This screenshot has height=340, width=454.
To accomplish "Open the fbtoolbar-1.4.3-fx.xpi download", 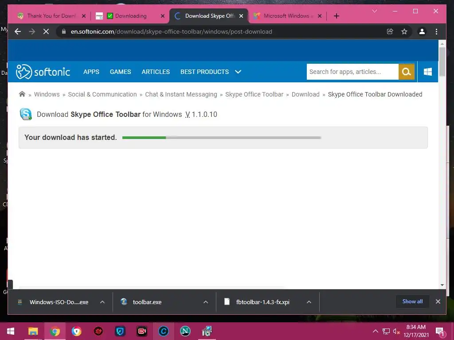I will tap(262, 302).
